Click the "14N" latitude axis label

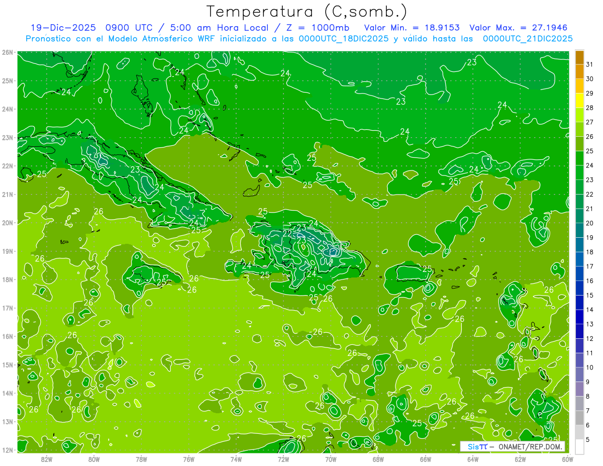[x=8, y=393]
